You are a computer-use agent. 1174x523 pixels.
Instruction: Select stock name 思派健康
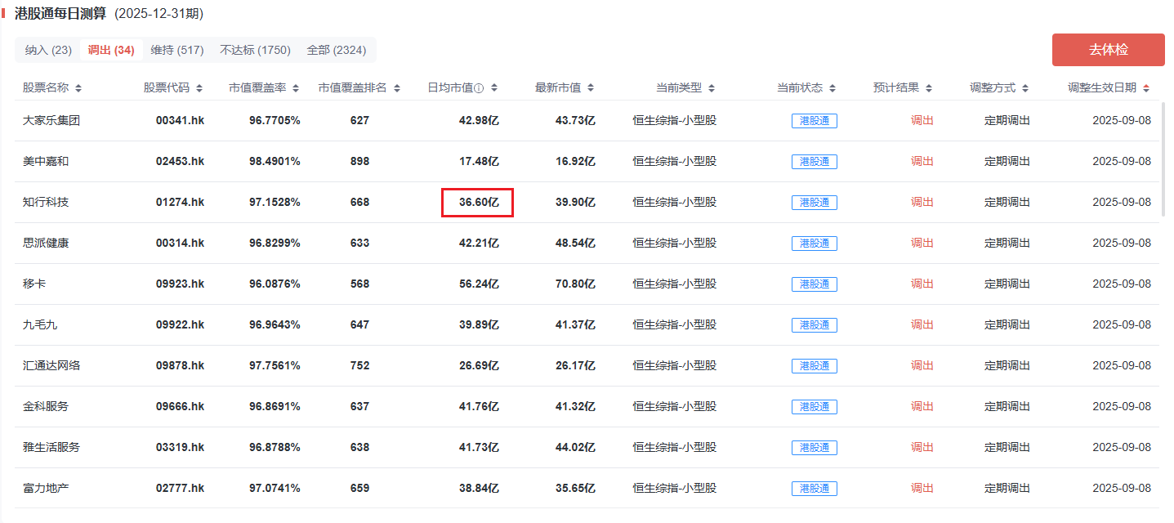[x=46, y=243]
